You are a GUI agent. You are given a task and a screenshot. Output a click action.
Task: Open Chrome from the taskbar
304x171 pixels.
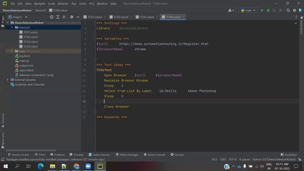[76, 166]
